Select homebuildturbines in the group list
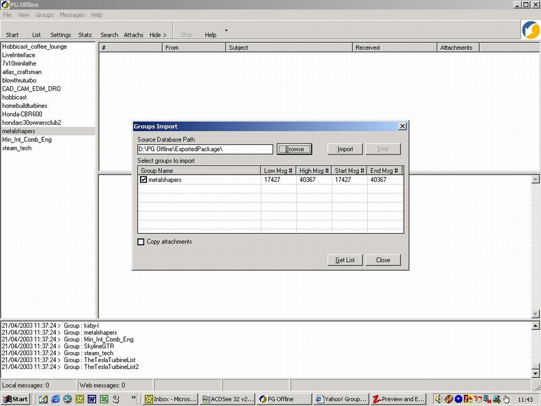The width and height of the screenshot is (541, 406). [x=25, y=106]
